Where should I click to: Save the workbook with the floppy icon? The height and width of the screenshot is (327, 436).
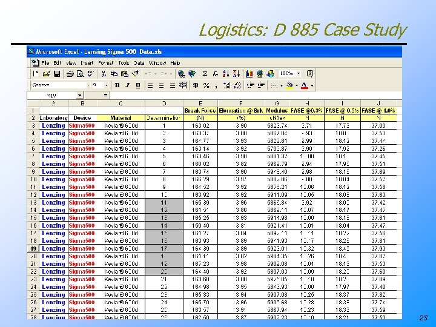tap(57, 74)
